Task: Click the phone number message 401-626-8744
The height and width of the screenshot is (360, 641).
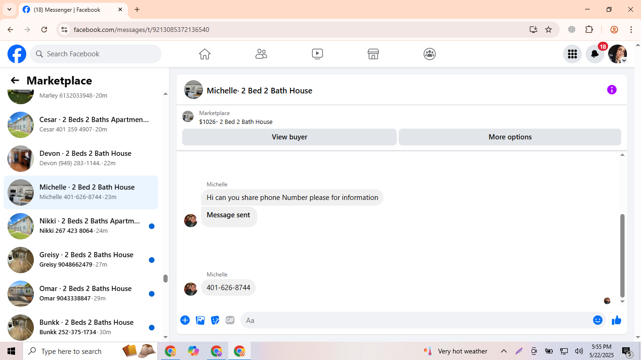Action: 228,287
